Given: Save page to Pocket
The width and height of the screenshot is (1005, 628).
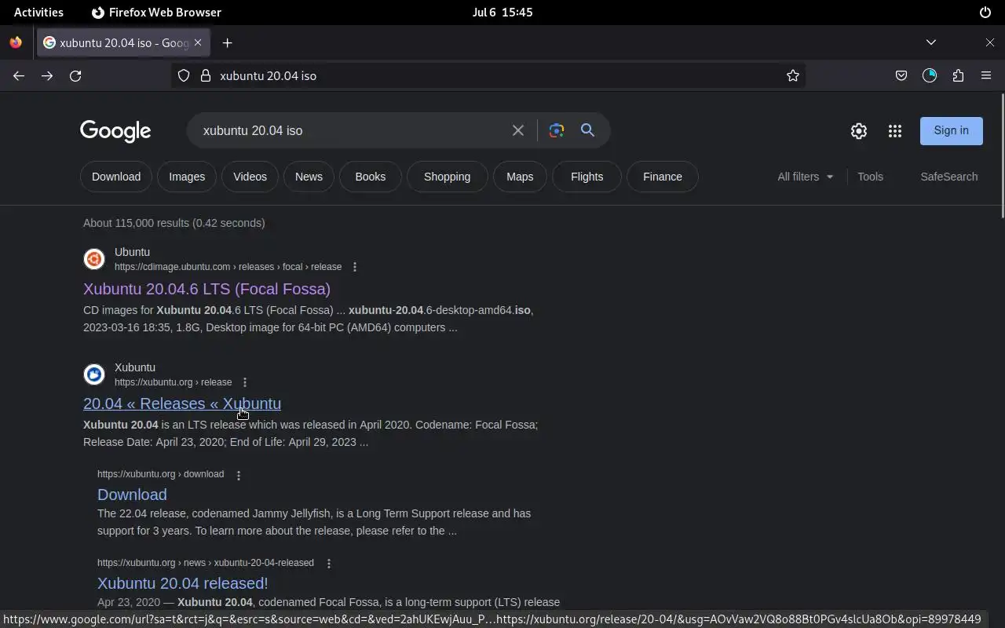Looking at the screenshot, I should click(901, 75).
